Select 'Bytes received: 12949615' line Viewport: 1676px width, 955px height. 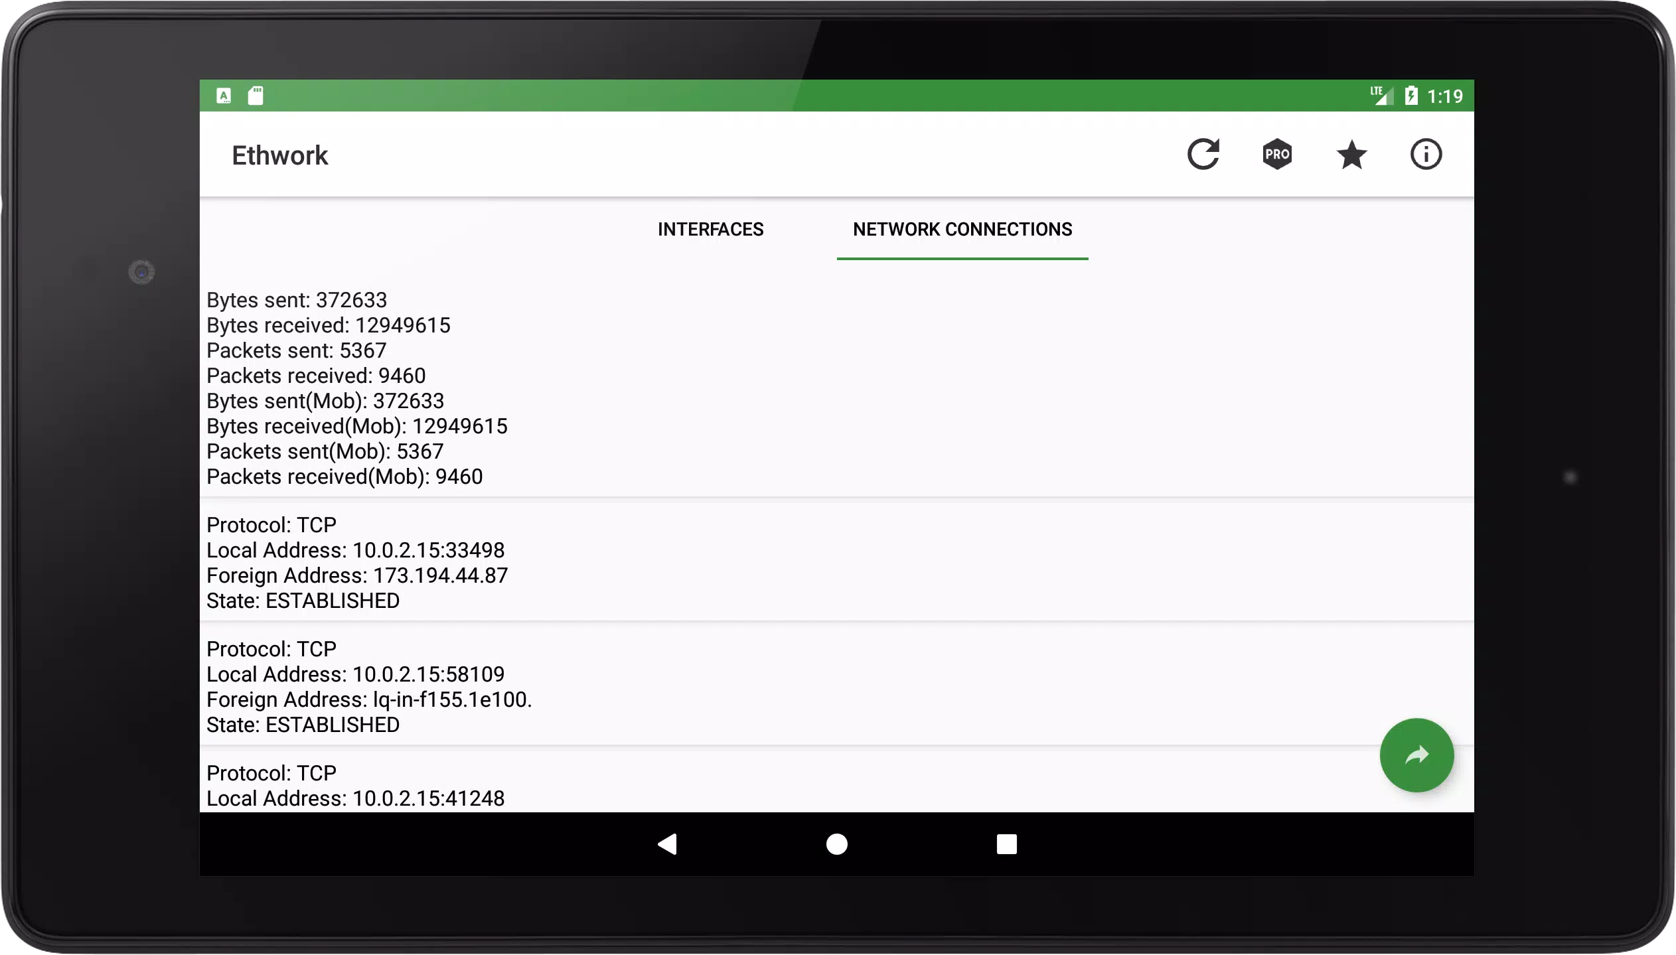pyautogui.click(x=329, y=325)
